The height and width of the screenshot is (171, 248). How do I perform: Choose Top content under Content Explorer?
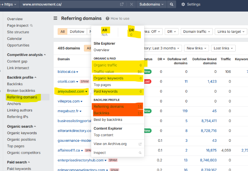tap(117, 135)
